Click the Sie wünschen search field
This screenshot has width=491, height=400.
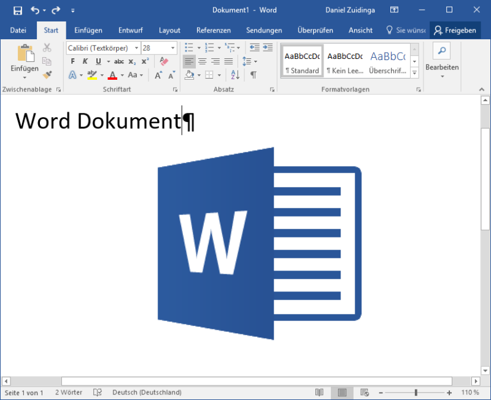pyautogui.click(x=406, y=30)
